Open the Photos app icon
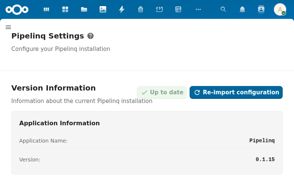This screenshot has width=294, height=186. tap(103, 9)
